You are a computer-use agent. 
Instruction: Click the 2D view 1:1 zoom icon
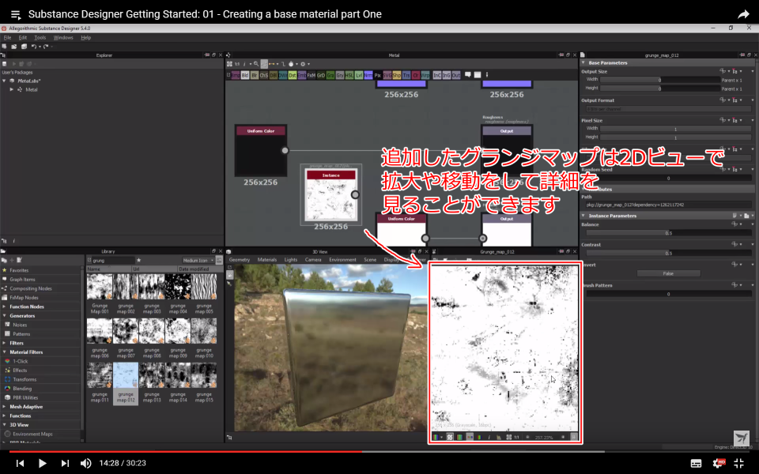coord(516,437)
